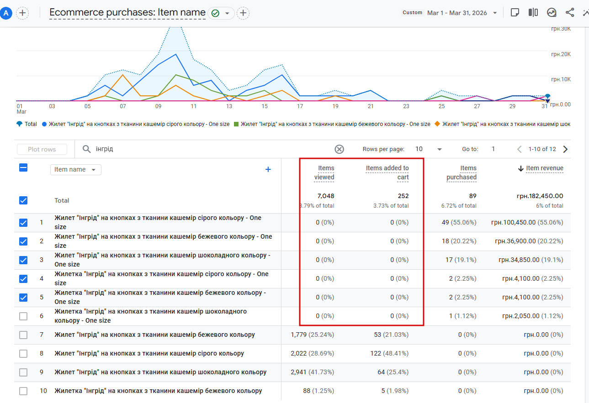Click the Plot rows button
This screenshot has width=589, height=403.
pos(42,149)
